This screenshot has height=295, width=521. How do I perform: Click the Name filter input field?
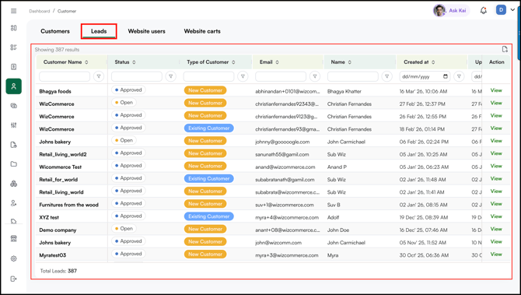coord(353,76)
